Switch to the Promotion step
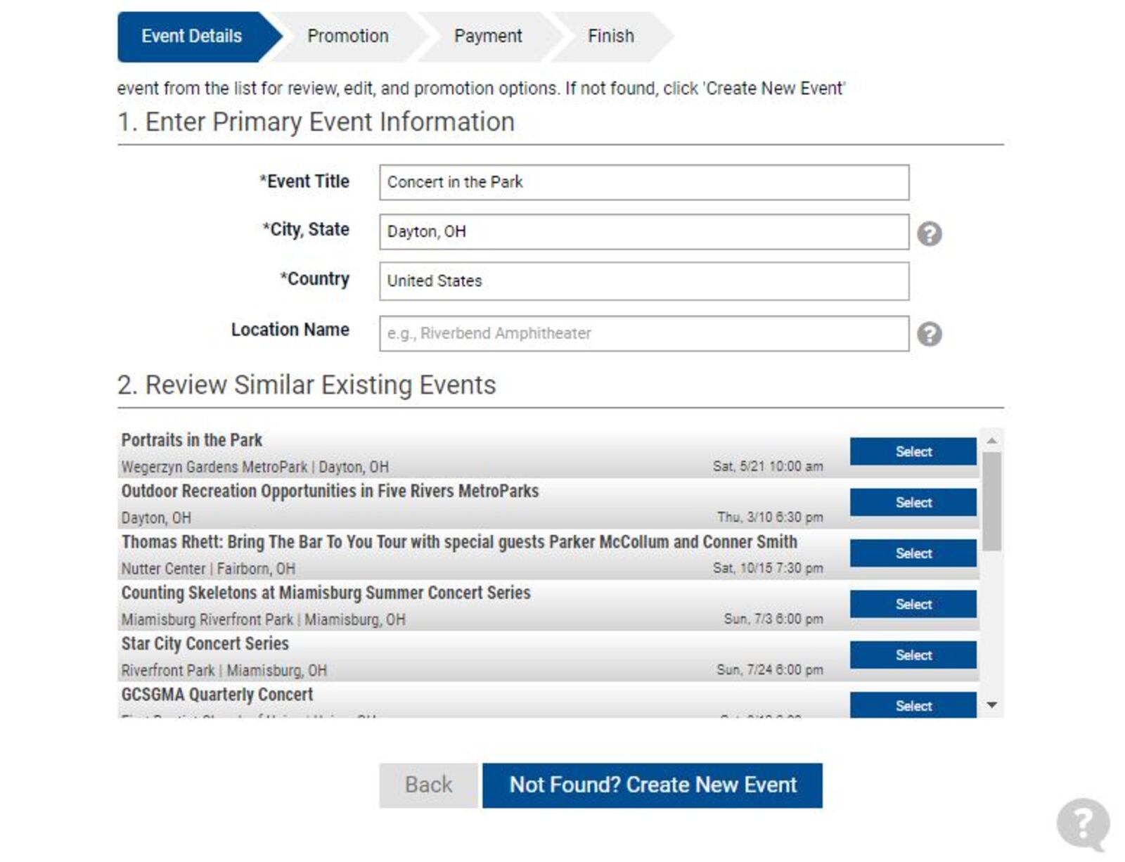Viewport: 1125px width, 862px height. click(347, 36)
